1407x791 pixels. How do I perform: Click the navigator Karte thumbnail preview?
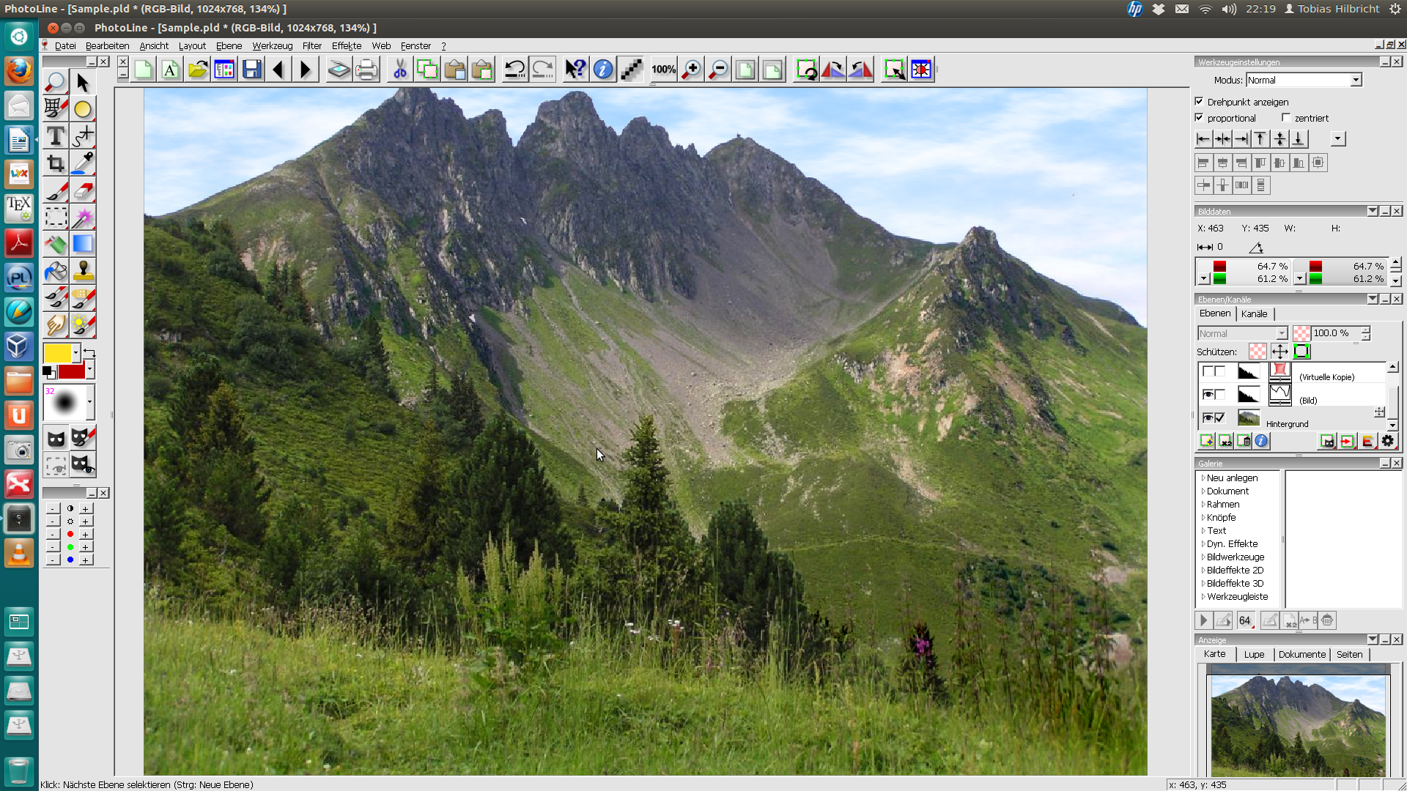click(x=1298, y=725)
